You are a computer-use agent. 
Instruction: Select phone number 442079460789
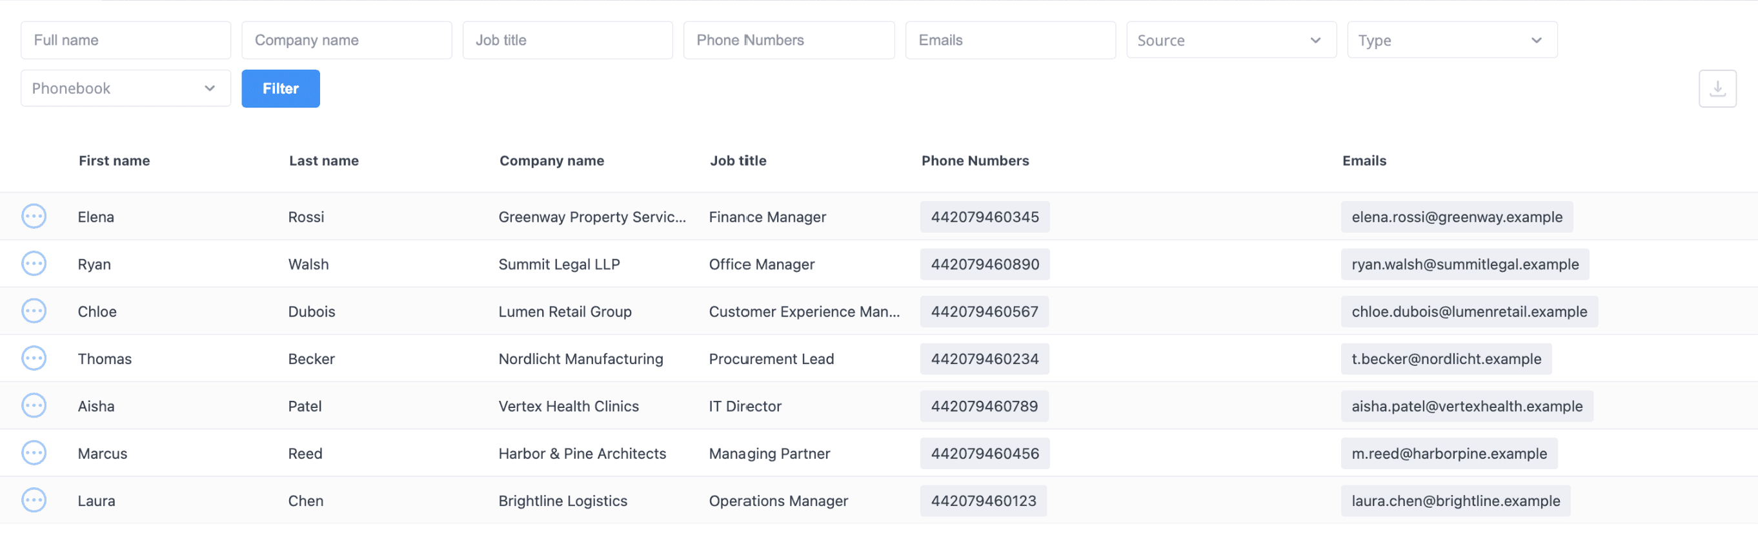tap(984, 406)
